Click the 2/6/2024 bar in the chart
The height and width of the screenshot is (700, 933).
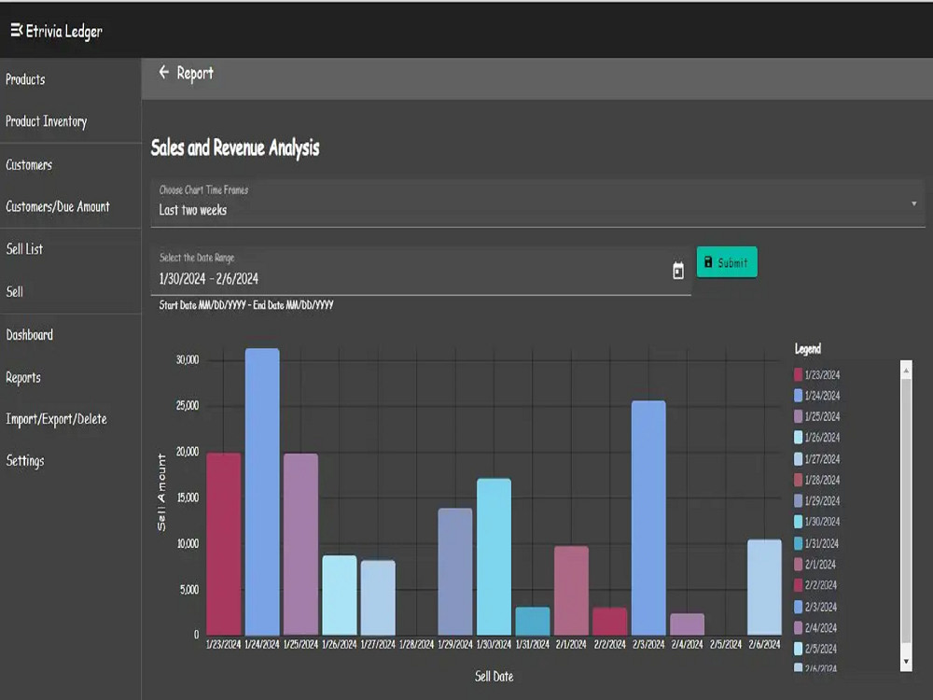click(x=765, y=587)
